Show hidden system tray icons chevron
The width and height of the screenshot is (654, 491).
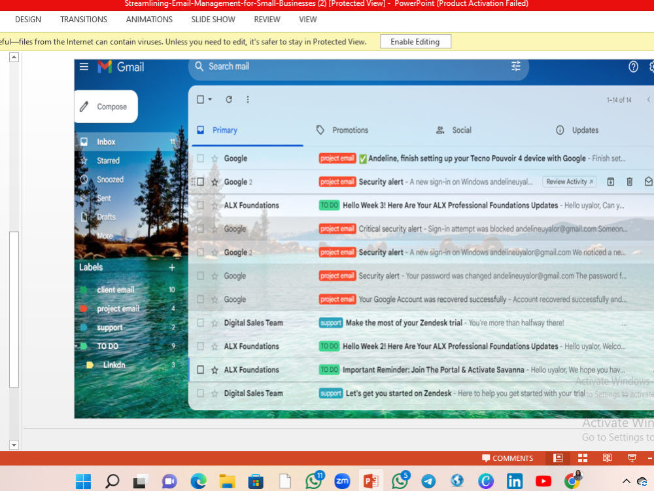[627, 481]
